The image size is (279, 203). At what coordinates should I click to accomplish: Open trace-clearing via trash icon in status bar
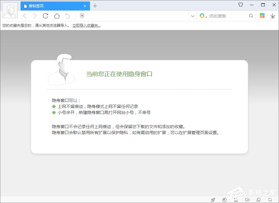tap(236, 199)
